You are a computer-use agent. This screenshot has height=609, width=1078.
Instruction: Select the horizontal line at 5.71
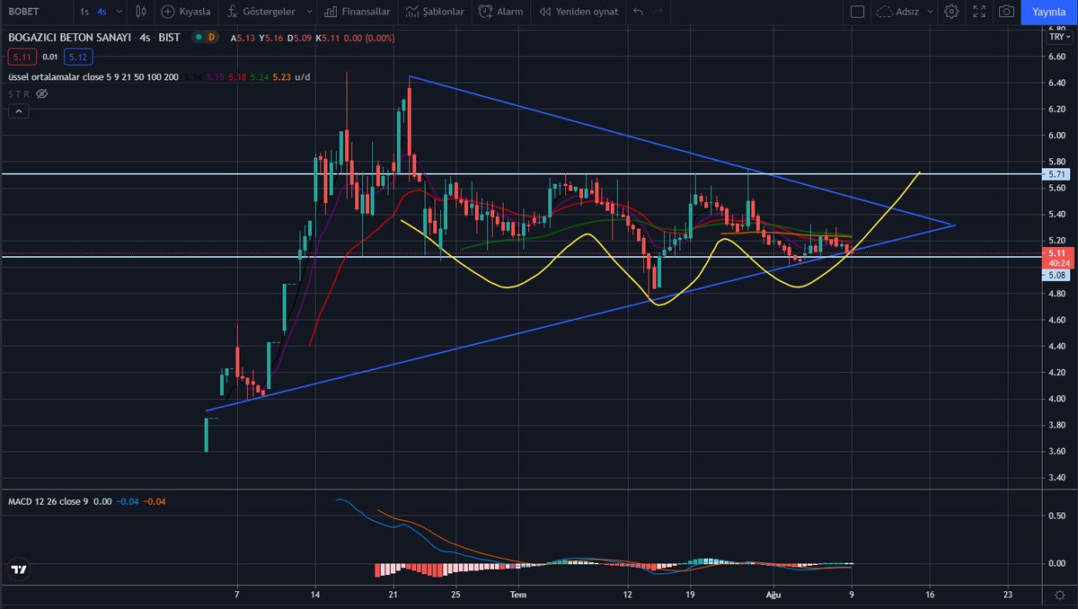tap(521, 173)
